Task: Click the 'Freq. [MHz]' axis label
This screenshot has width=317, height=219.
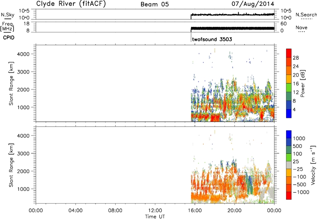Action: pos(7,26)
